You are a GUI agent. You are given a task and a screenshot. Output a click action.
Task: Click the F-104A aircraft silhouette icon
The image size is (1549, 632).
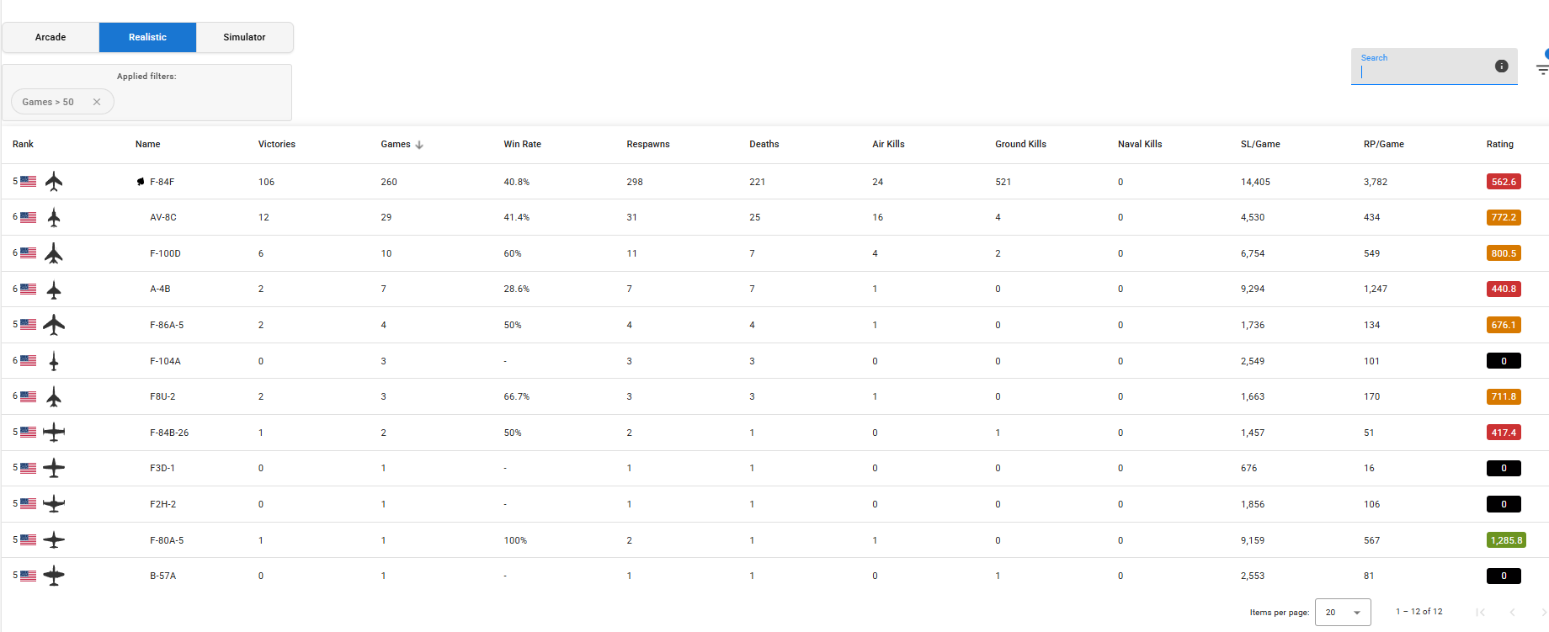pos(54,361)
